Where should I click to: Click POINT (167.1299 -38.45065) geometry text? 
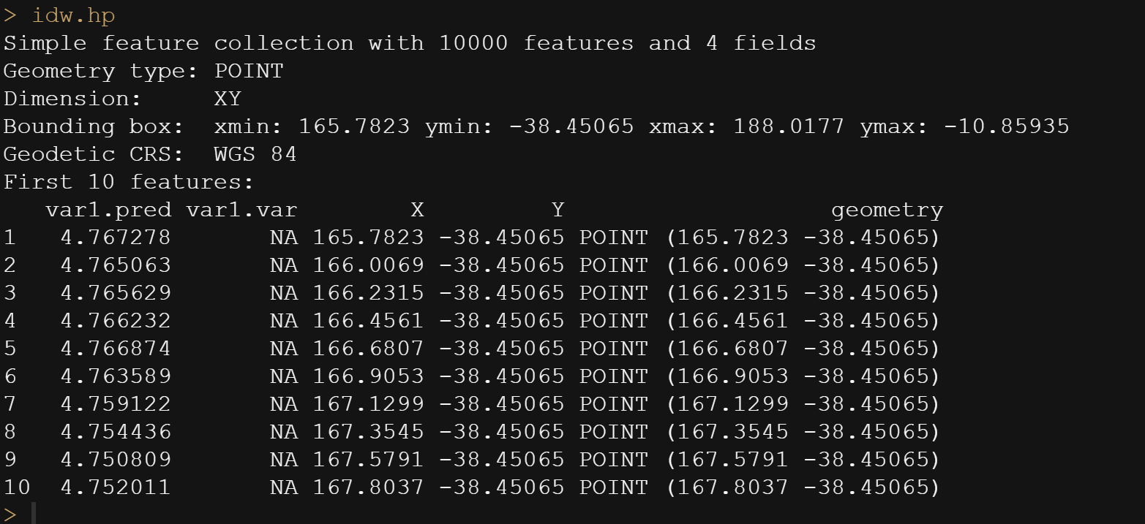point(759,404)
